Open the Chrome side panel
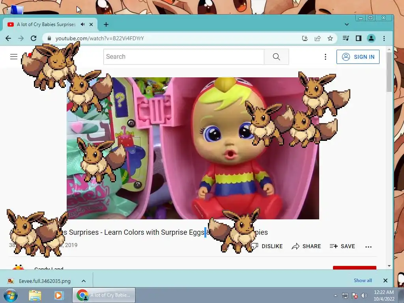404x303 pixels. click(358, 38)
